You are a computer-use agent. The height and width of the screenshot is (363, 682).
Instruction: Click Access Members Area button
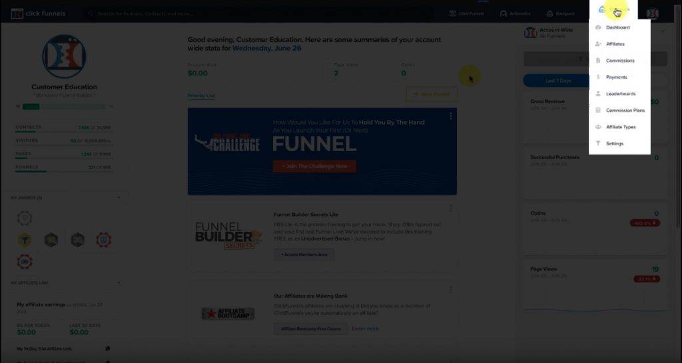point(304,254)
